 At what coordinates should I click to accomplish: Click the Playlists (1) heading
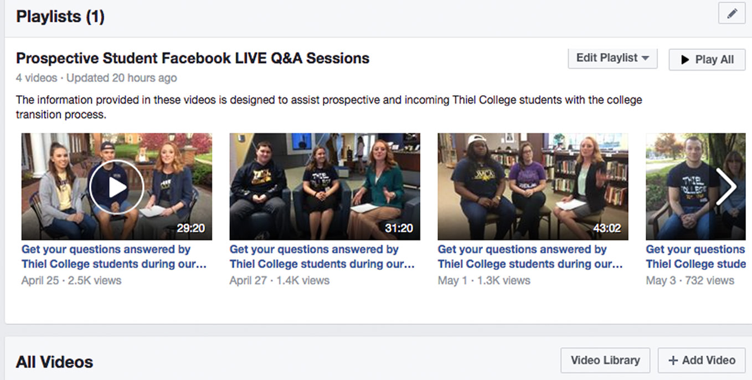[x=60, y=17]
